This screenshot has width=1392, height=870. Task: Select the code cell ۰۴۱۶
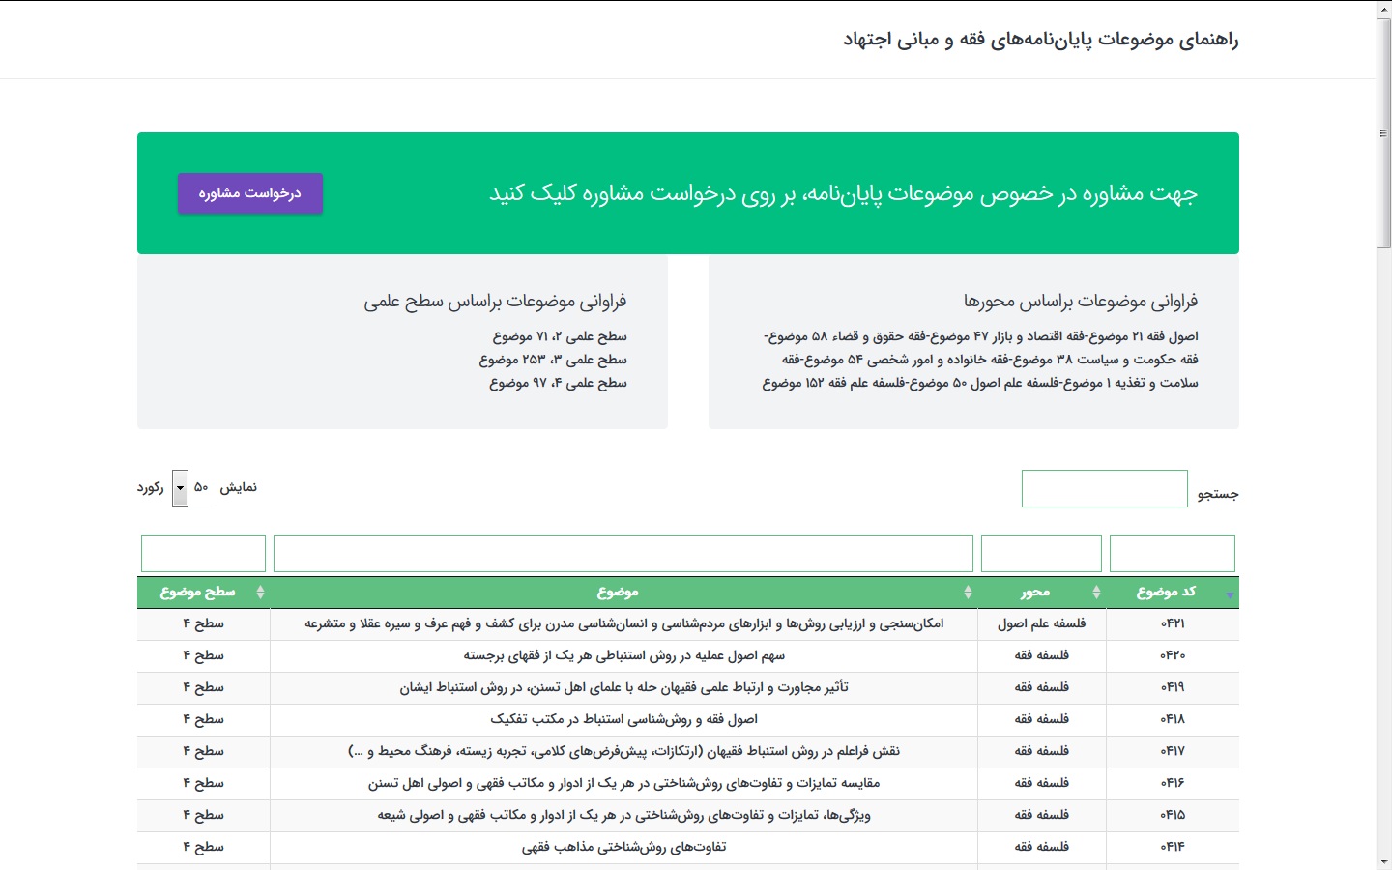pyautogui.click(x=1173, y=784)
